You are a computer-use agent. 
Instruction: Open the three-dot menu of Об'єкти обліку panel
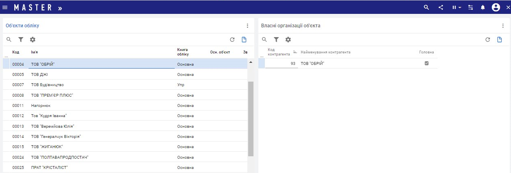coord(247,26)
